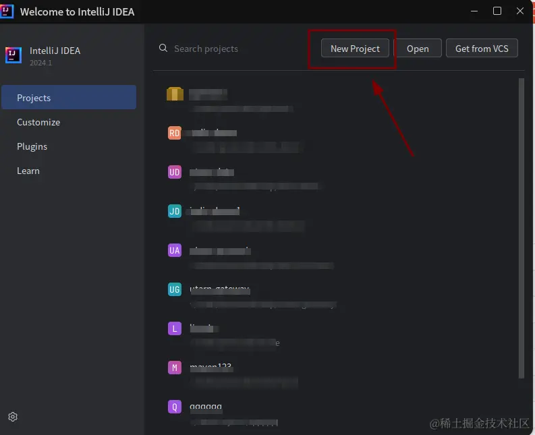
Task: Maximize the Welcome window
Action: (x=497, y=11)
